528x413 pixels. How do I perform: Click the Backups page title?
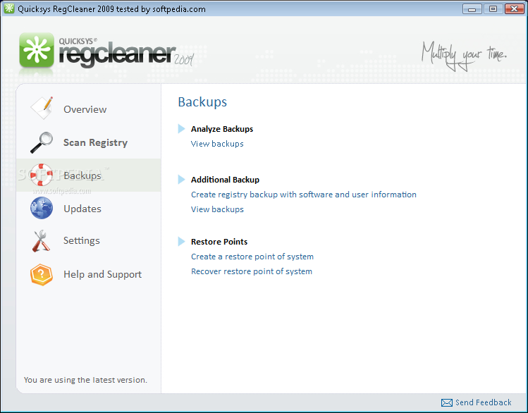click(x=202, y=102)
